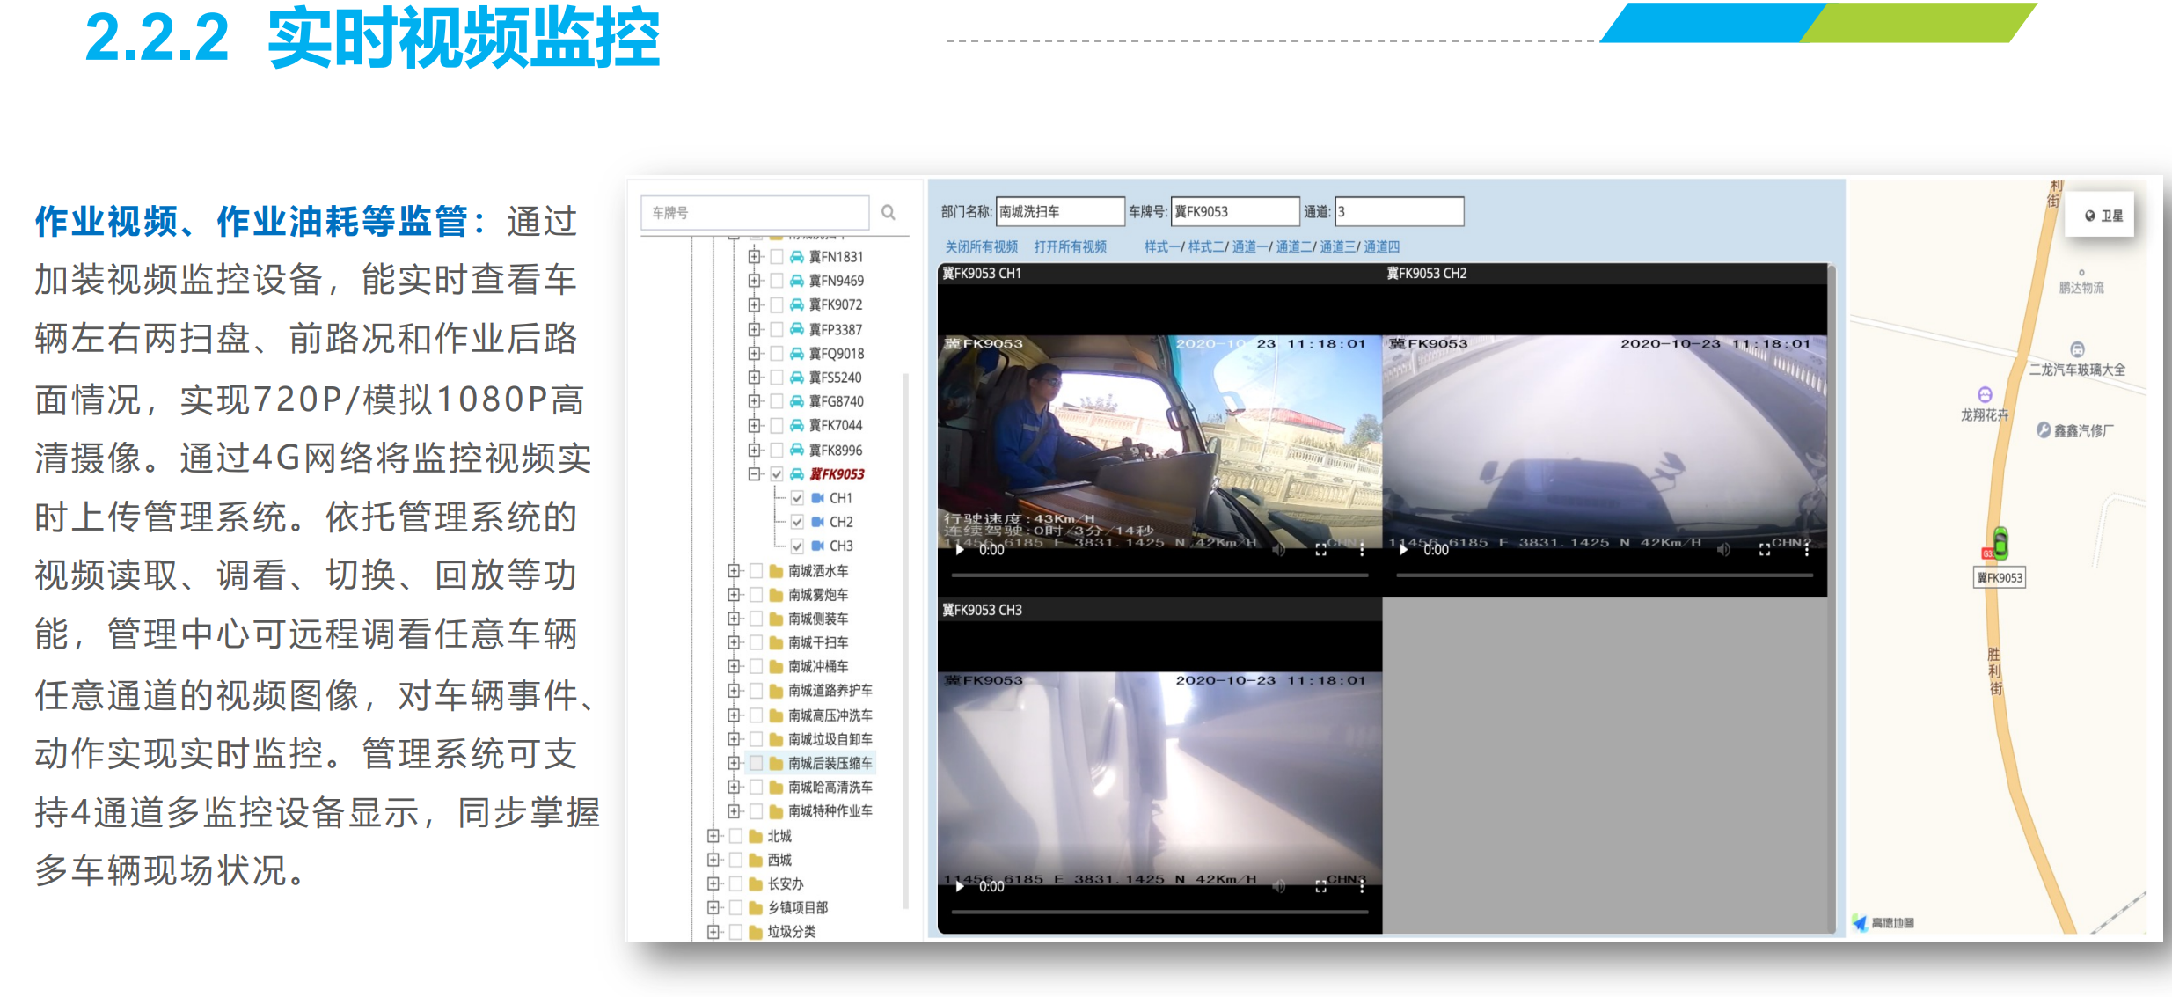Click car icon next to 冀FK7044

click(796, 426)
